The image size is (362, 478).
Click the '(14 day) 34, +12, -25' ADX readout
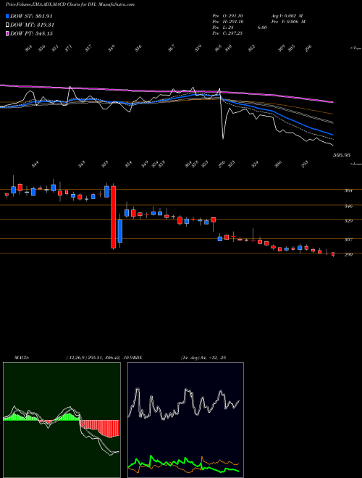pyautogui.click(x=203, y=358)
